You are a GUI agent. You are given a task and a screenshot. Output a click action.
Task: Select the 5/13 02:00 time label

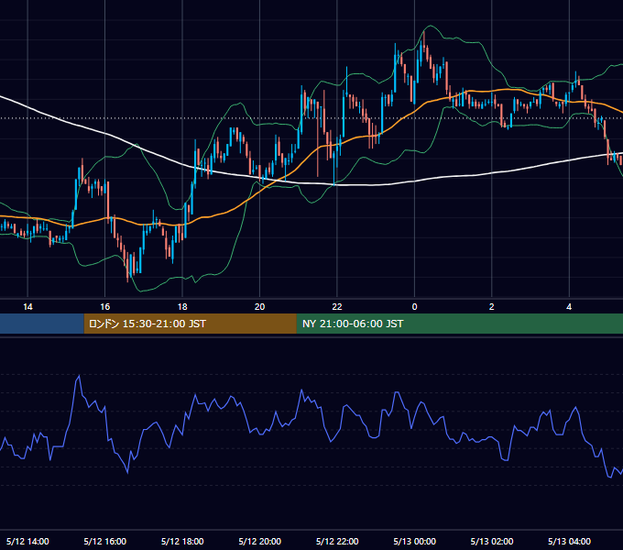coord(492,541)
